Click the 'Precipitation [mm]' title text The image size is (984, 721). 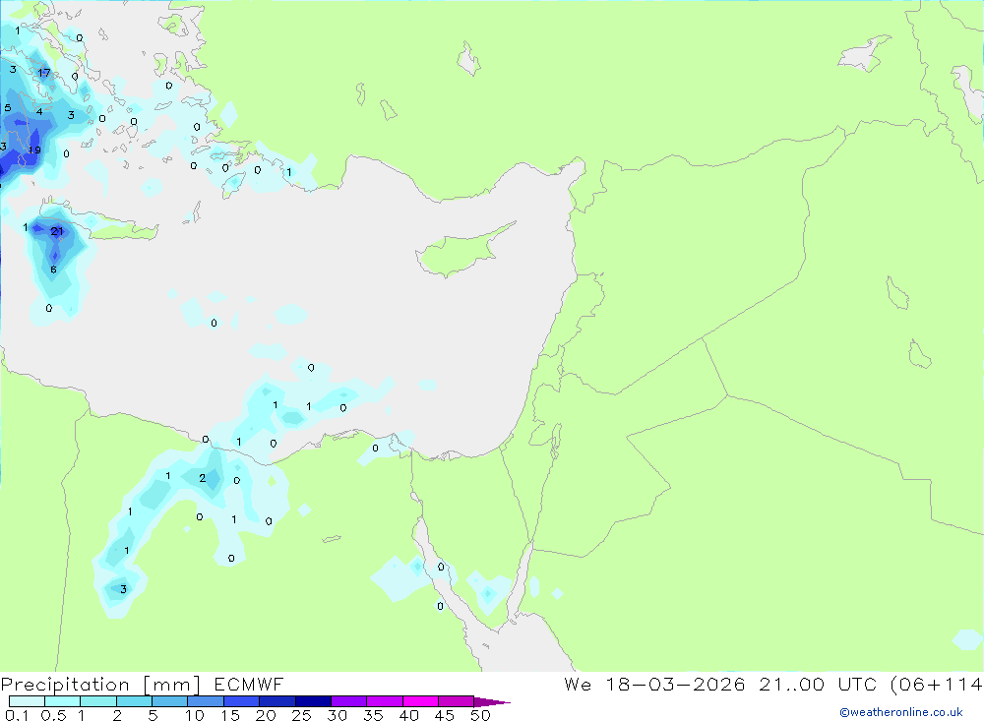coord(100,685)
